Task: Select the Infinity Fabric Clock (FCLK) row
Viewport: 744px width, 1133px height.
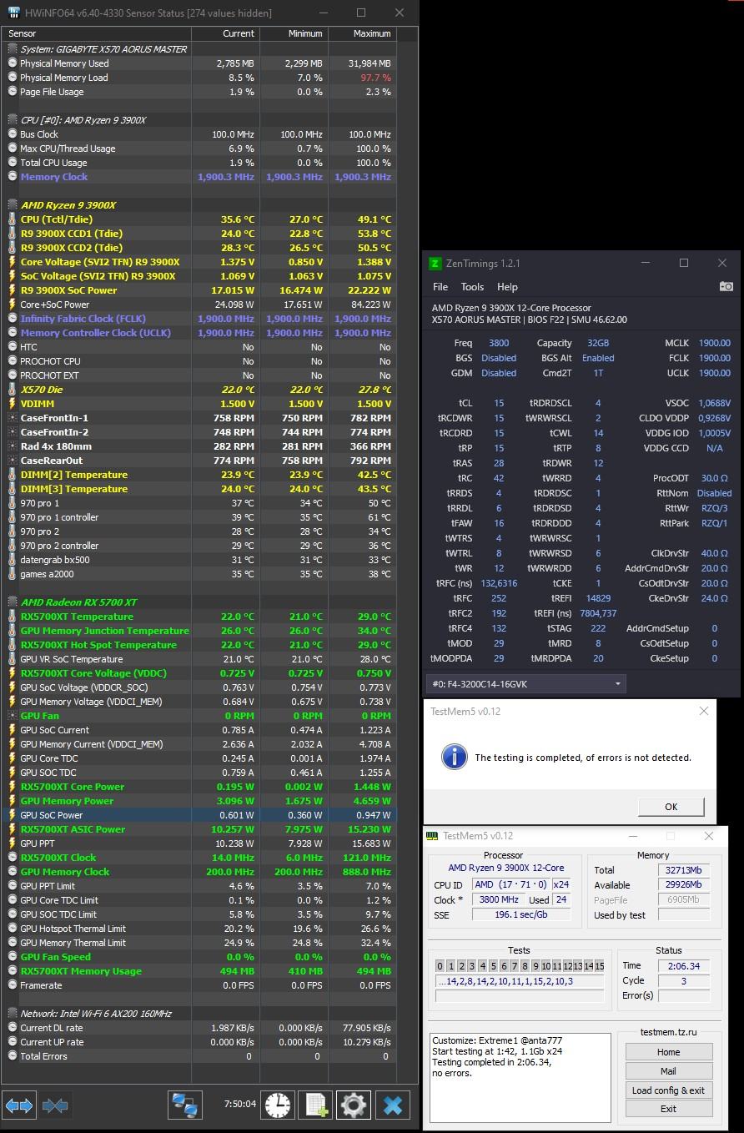Action: click(x=199, y=319)
